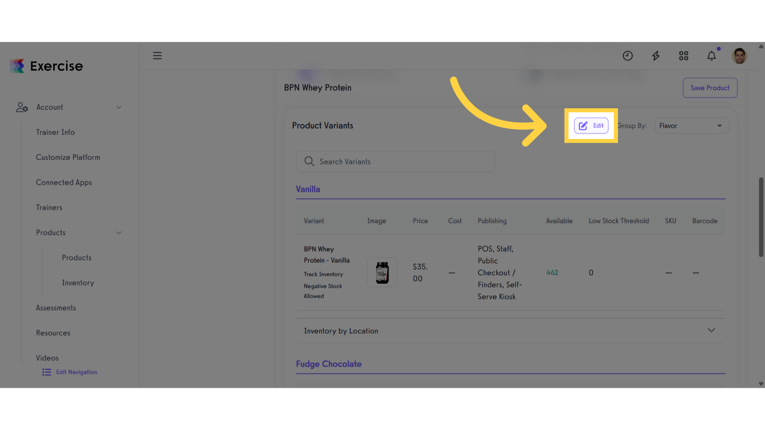This screenshot has width=765, height=430.
Task: Click the Vanilla group heading
Action: click(x=308, y=189)
